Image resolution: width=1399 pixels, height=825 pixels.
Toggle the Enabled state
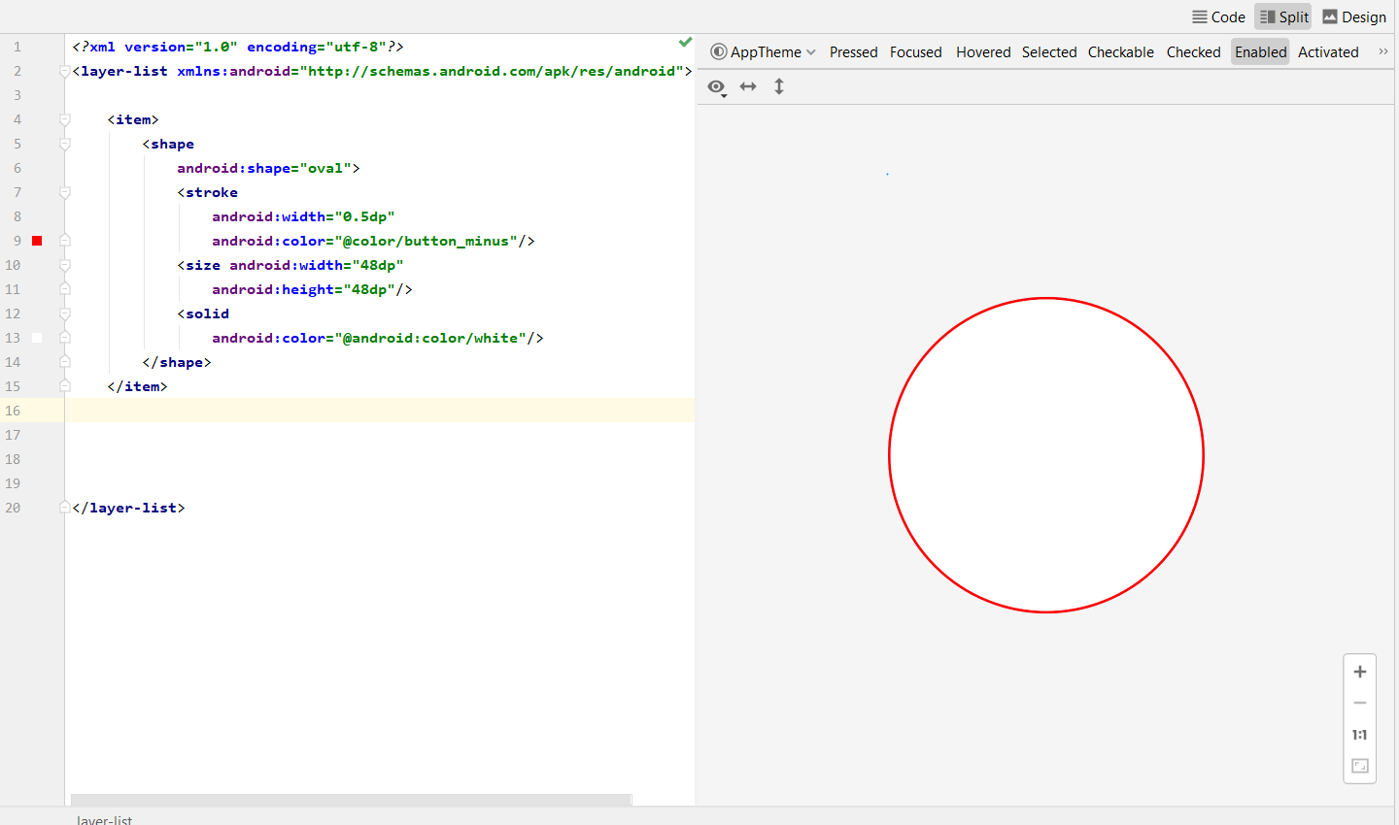point(1260,52)
